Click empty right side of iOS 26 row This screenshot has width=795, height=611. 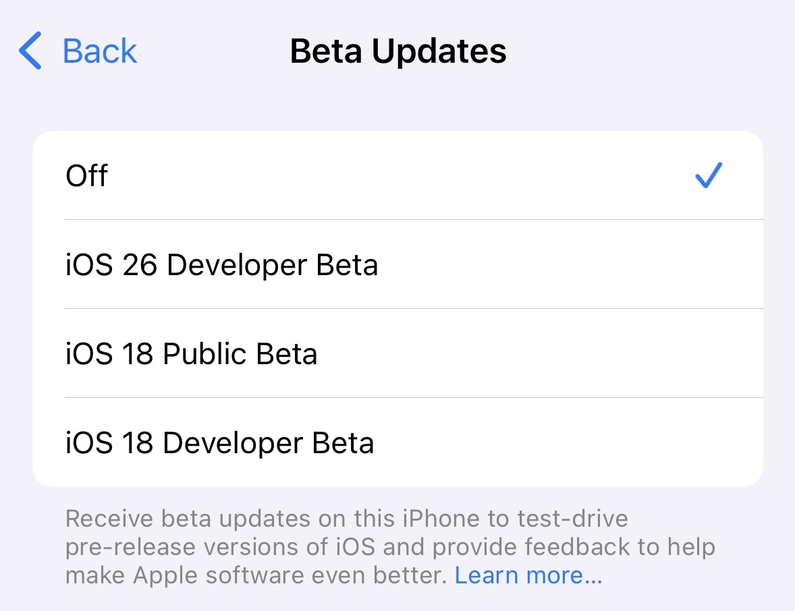(607, 265)
